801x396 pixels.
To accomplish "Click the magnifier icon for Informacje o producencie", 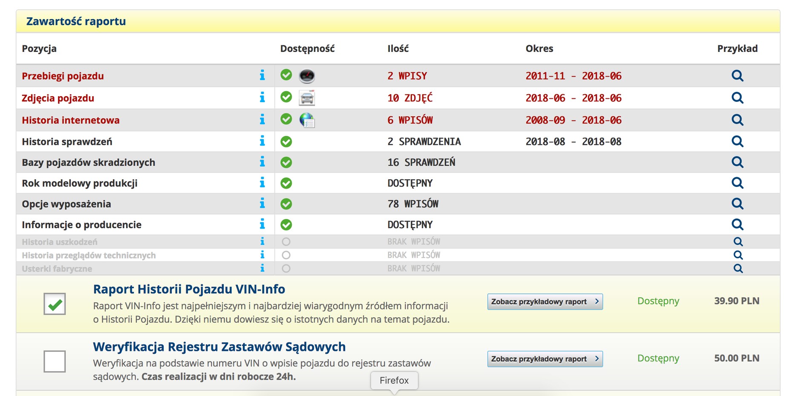I will pos(738,224).
